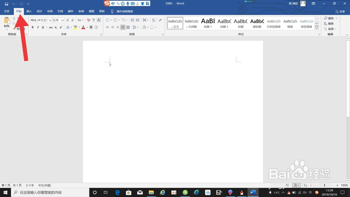This screenshot has width=350, height=197.
Task: Toggle Underline formatting
Action: click(x=43, y=27)
